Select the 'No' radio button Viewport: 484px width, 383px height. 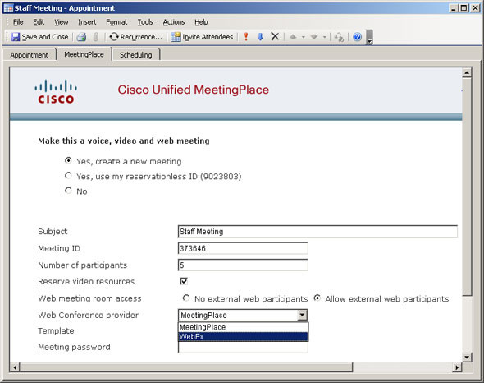pyautogui.click(x=68, y=190)
